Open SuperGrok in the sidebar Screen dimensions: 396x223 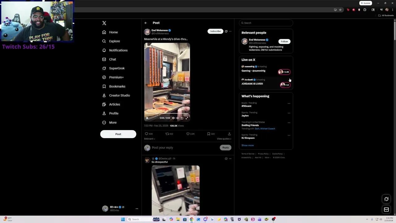pos(113,68)
